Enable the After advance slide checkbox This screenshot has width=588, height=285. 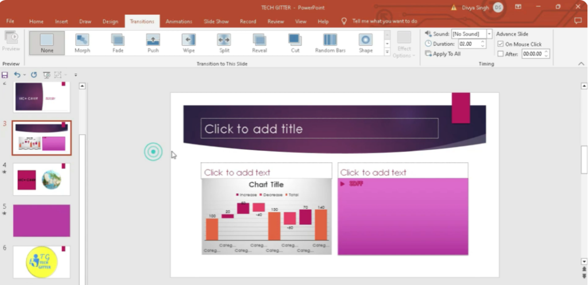pos(501,54)
